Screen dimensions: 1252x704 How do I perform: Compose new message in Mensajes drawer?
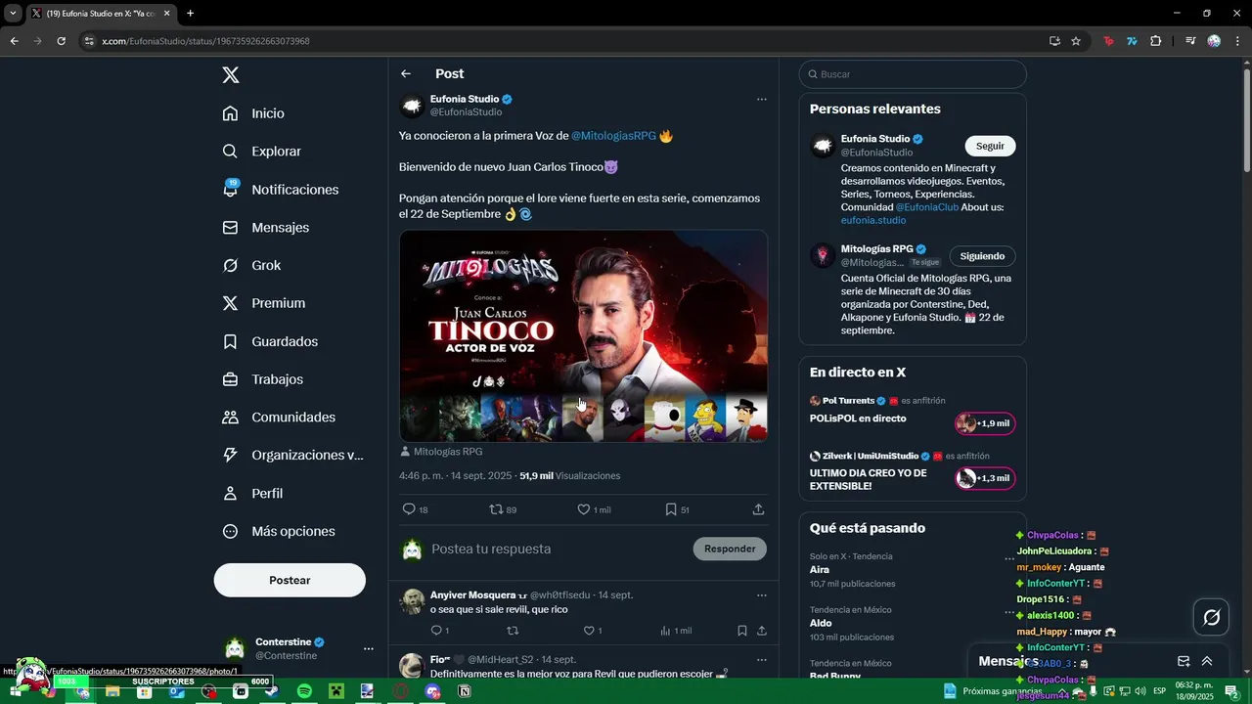[x=1184, y=661]
